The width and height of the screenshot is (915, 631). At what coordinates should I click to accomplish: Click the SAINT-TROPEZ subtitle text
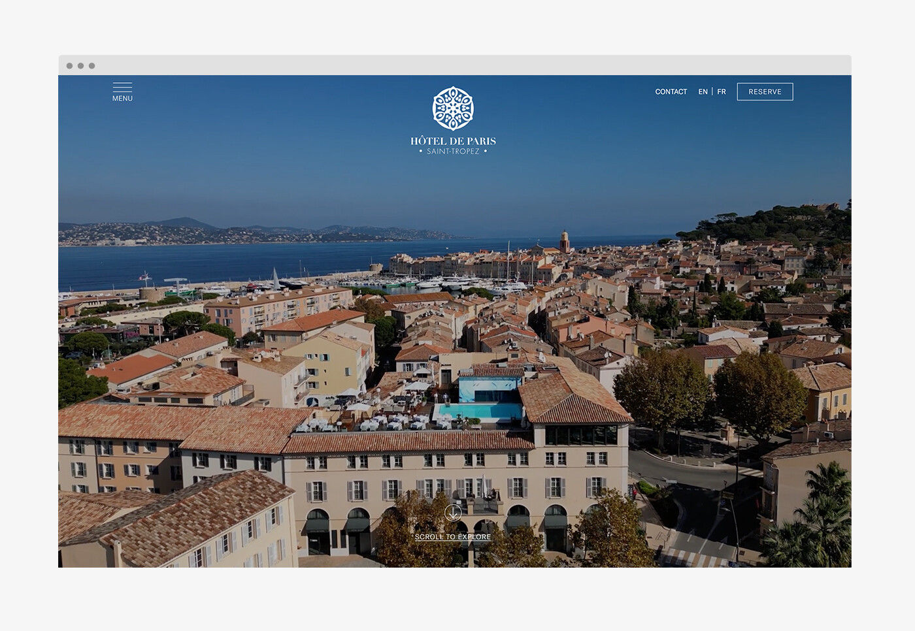453,152
